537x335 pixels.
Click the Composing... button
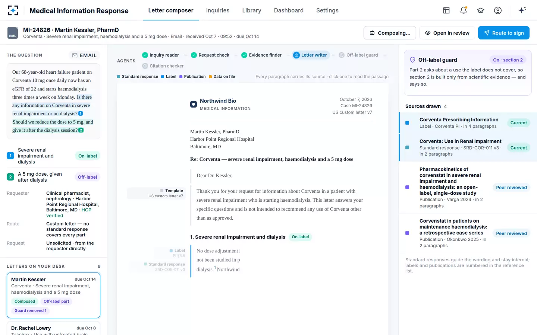[x=390, y=33]
